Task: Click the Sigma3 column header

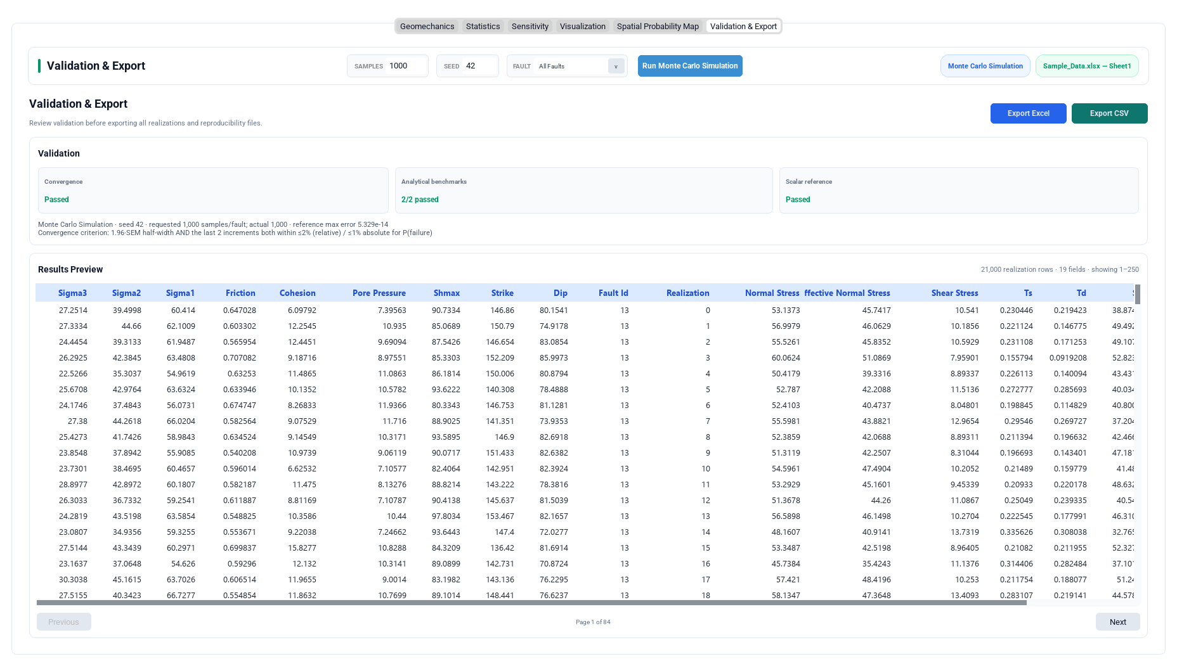Action: point(72,293)
